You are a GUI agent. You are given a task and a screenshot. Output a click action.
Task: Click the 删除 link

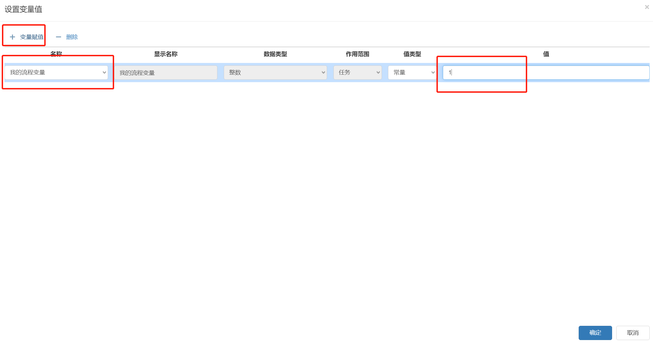point(72,37)
